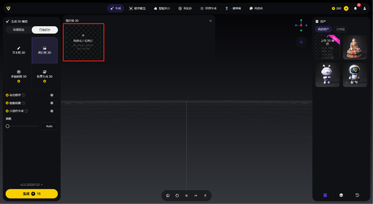Expand the v2.5-20250123 version selector
Viewport: 373px width, 204px height.
pos(32,185)
